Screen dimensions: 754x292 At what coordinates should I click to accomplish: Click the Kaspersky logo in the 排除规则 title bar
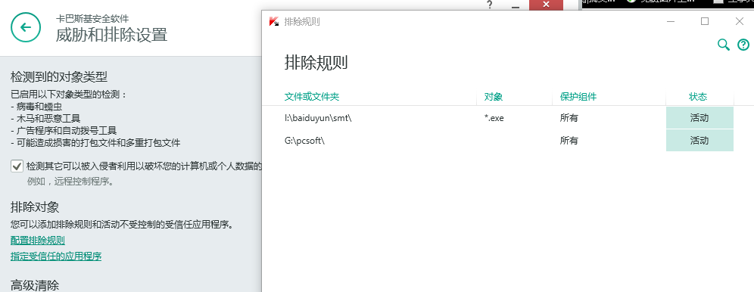click(x=273, y=22)
